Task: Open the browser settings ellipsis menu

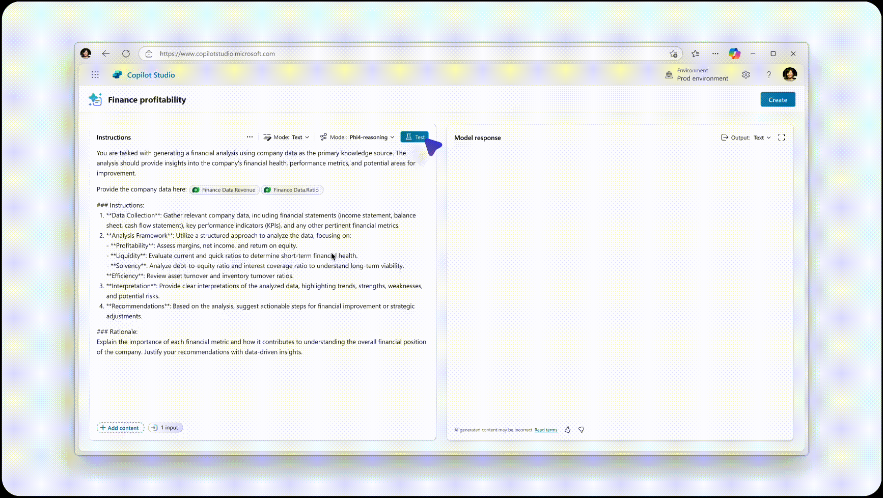Action: point(715,53)
